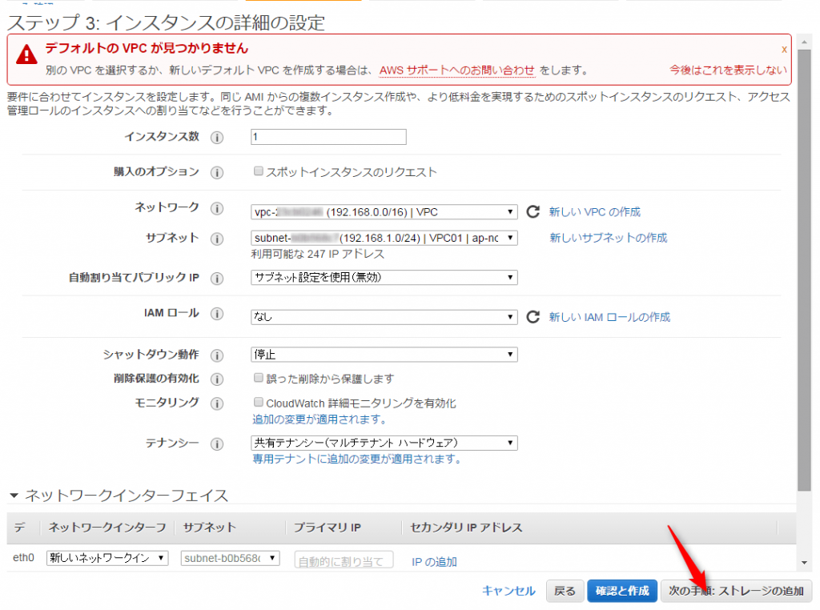This screenshot has width=820, height=610.
Task: Open the 新しい VPC の作成 link
Action: point(594,212)
